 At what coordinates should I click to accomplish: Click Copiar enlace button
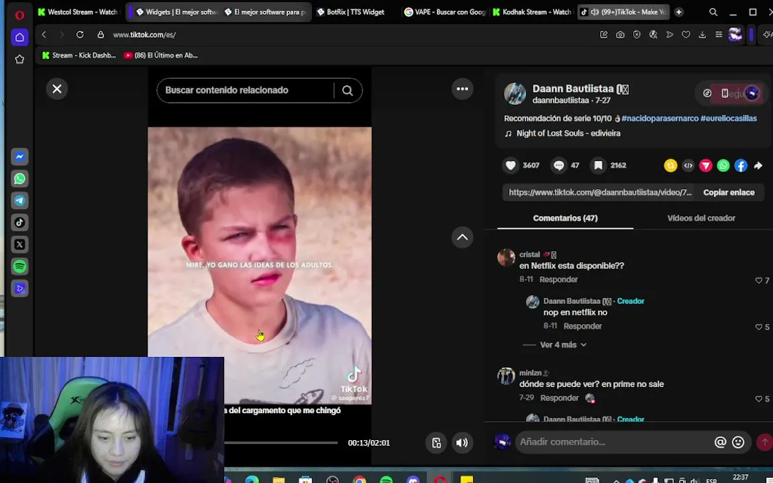coord(729,193)
